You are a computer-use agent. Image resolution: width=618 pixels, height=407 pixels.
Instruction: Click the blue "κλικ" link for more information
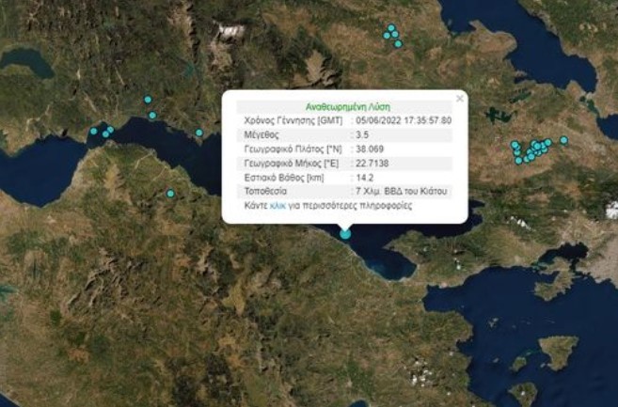point(277,204)
